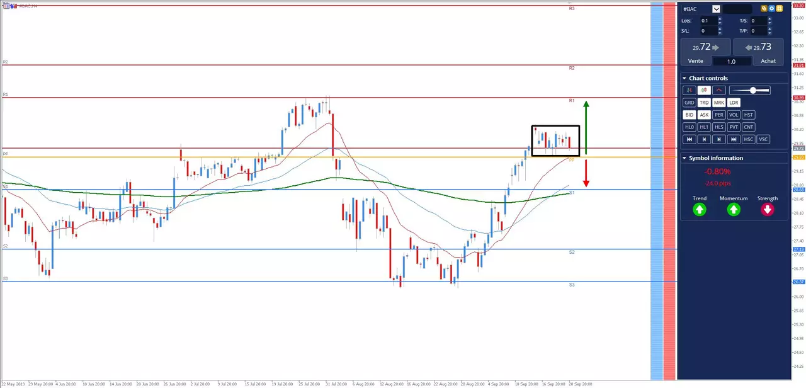Viewport: 806px width, 388px height.
Task: Toggle the MRK button
Action: [x=719, y=102]
